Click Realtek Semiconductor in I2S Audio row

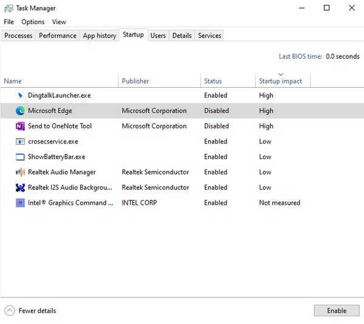(x=155, y=188)
